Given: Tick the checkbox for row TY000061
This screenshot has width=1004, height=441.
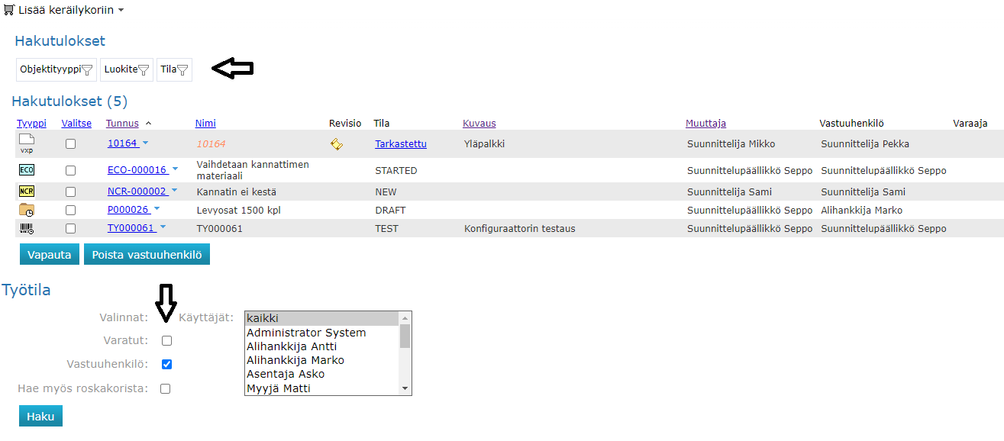Looking at the screenshot, I should click(70, 228).
